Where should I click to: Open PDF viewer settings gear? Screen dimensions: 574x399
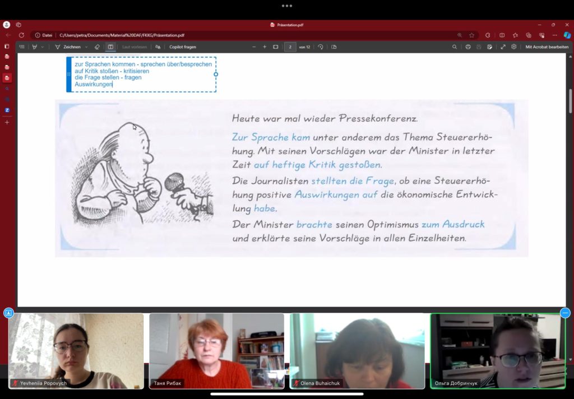pyautogui.click(x=513, y=47)
